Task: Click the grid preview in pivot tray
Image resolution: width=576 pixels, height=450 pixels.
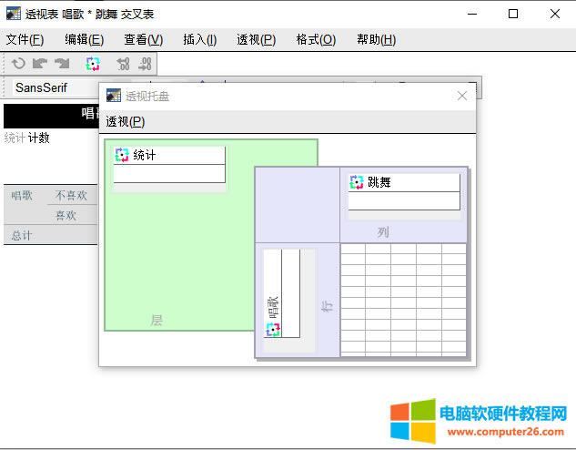Action: 402,299
